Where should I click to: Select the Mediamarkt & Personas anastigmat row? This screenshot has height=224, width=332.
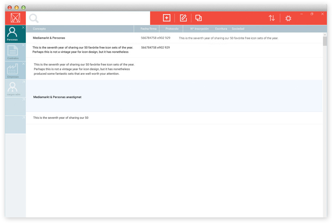click(57, 97)
